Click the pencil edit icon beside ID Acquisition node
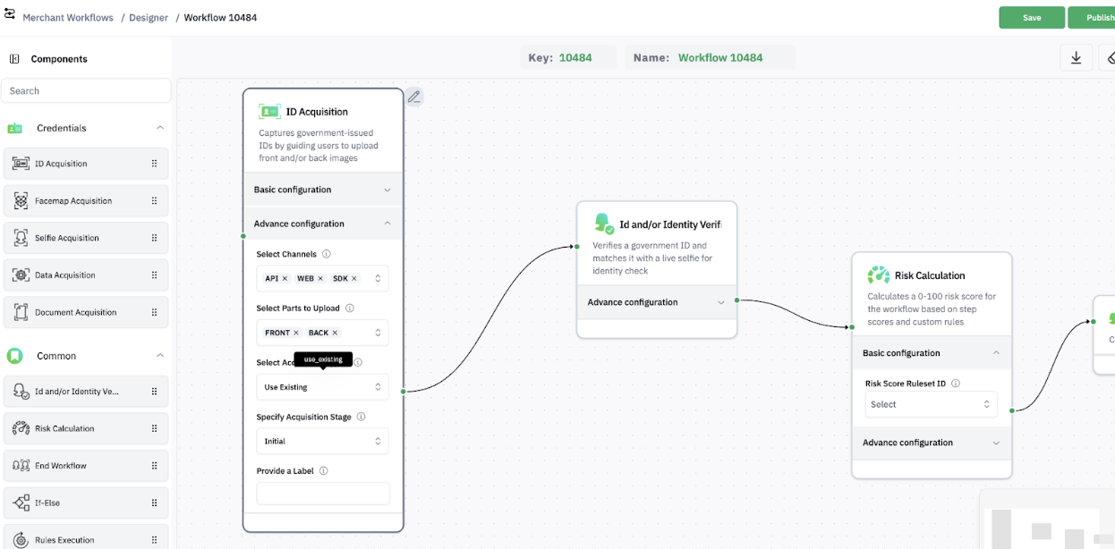This screenshot has width=1115, height=549. (413, 97)
